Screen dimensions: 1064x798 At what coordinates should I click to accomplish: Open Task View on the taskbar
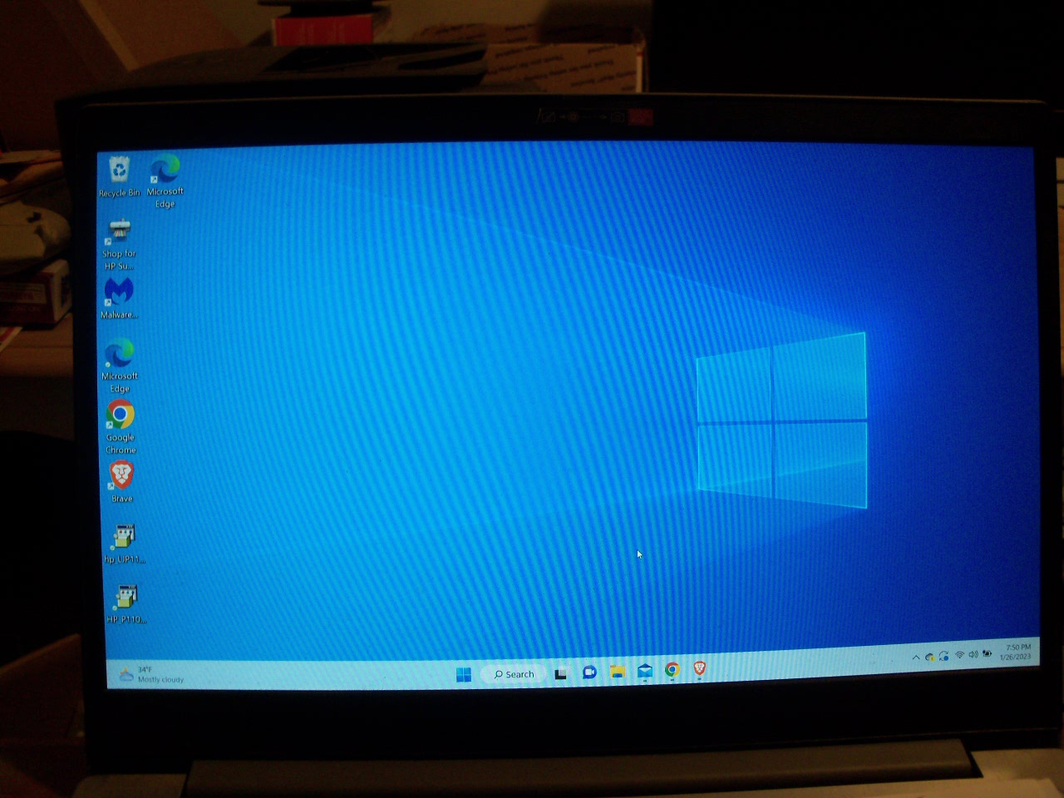pyautogui.click(x=561, y=673)
